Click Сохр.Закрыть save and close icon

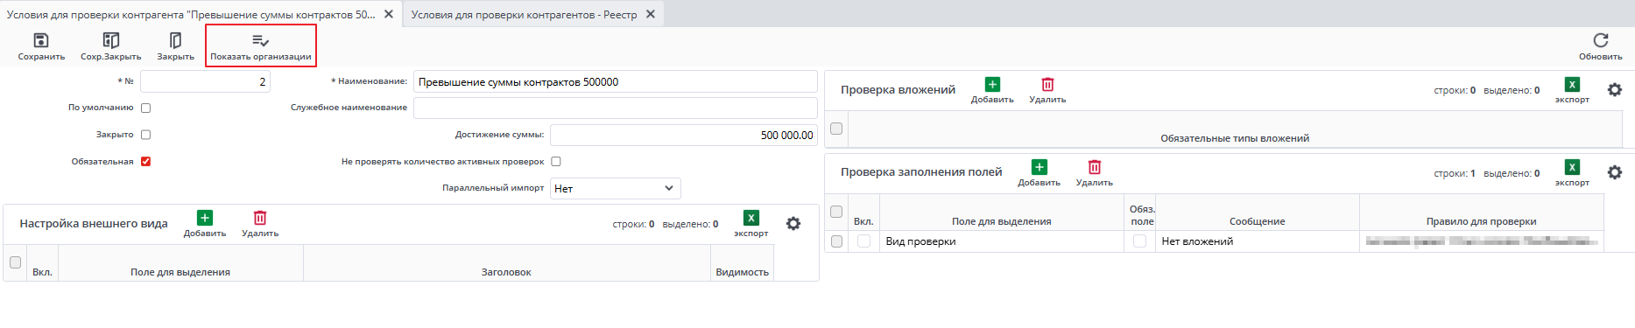[110, 40]
